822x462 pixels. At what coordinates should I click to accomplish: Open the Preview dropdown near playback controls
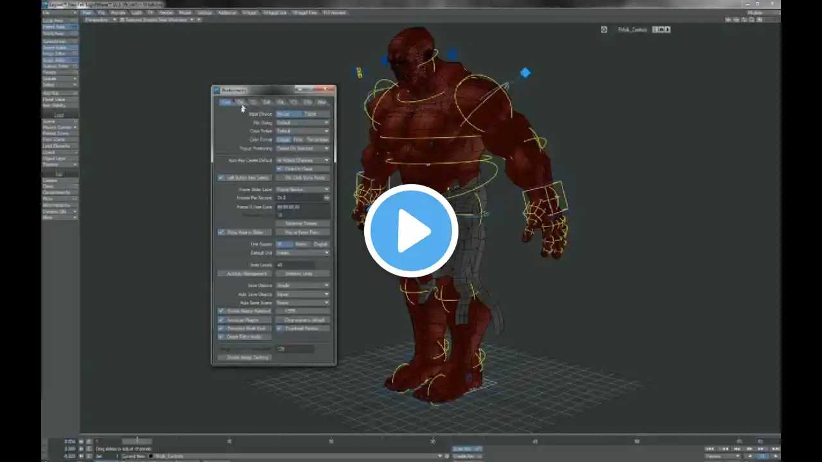click(x=722, y=456)
